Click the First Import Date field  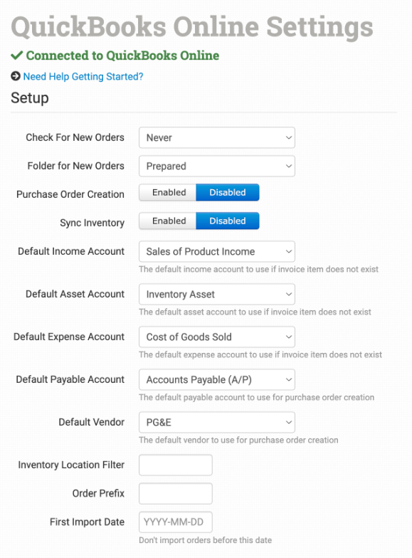point(175,522)
